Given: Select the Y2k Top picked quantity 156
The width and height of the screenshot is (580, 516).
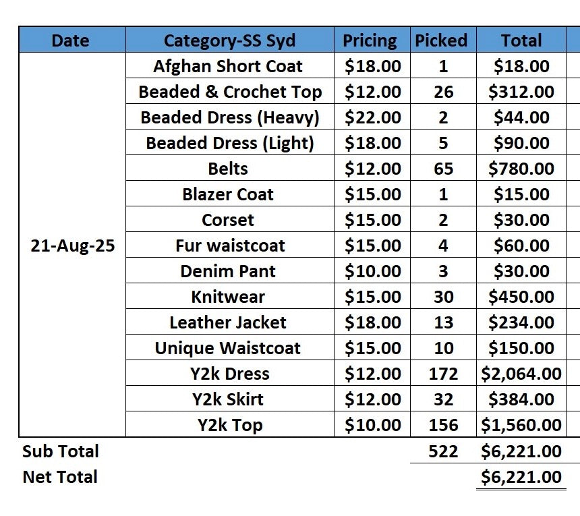Looking at the screenshot, I should pos(443,424).
